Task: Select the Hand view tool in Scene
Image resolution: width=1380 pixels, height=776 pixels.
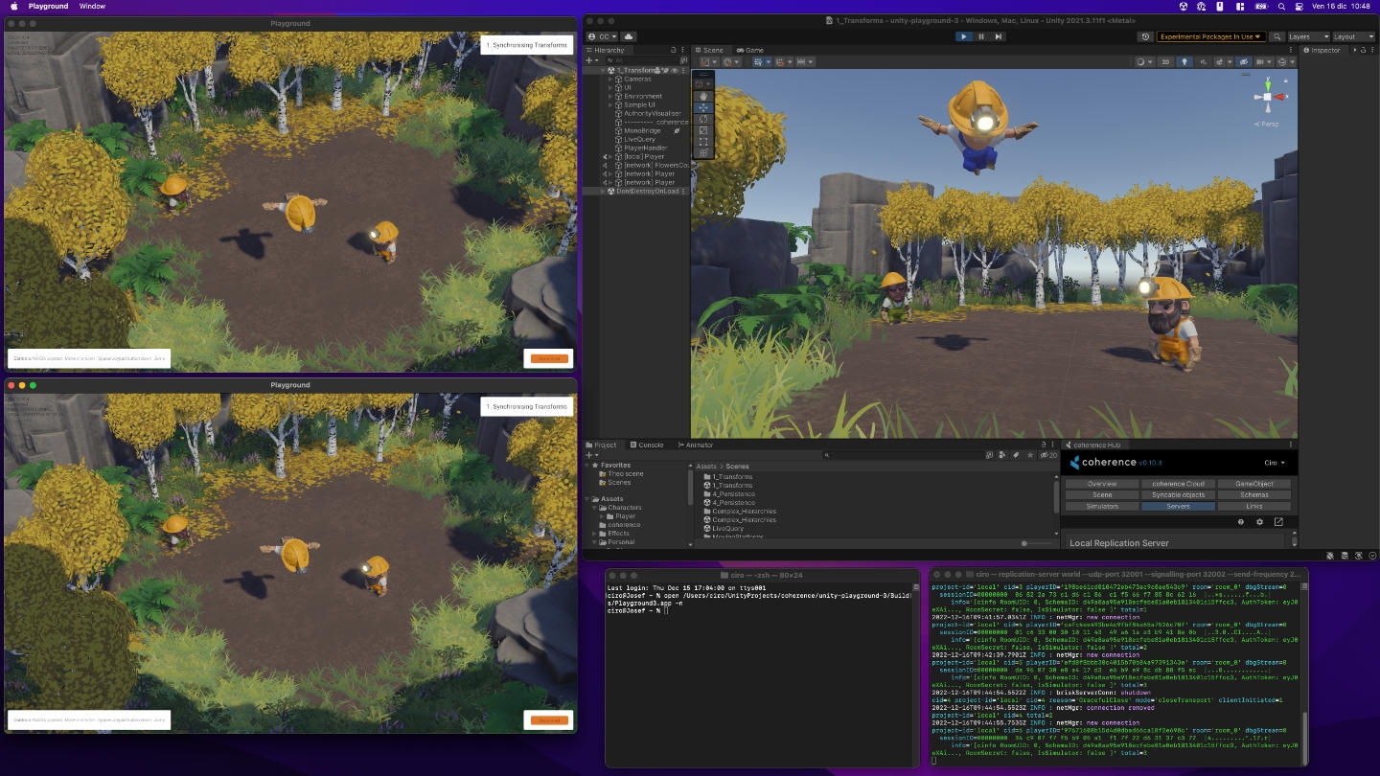Action: click(703, 96)
